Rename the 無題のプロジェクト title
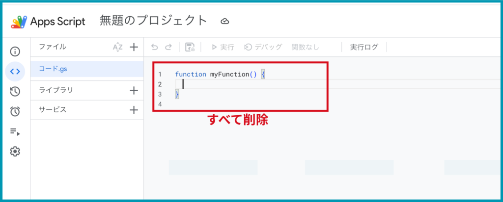This screenshot has height=202, width=503. point(153,21)
